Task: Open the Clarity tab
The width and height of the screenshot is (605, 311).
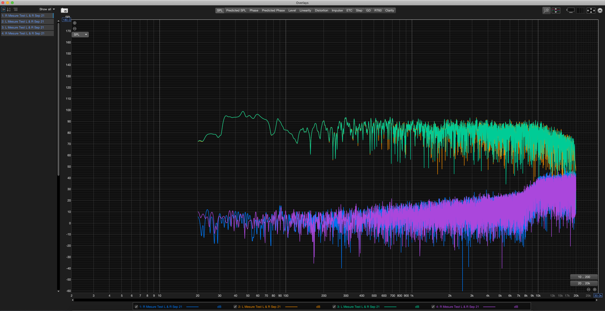Action: 389,10
